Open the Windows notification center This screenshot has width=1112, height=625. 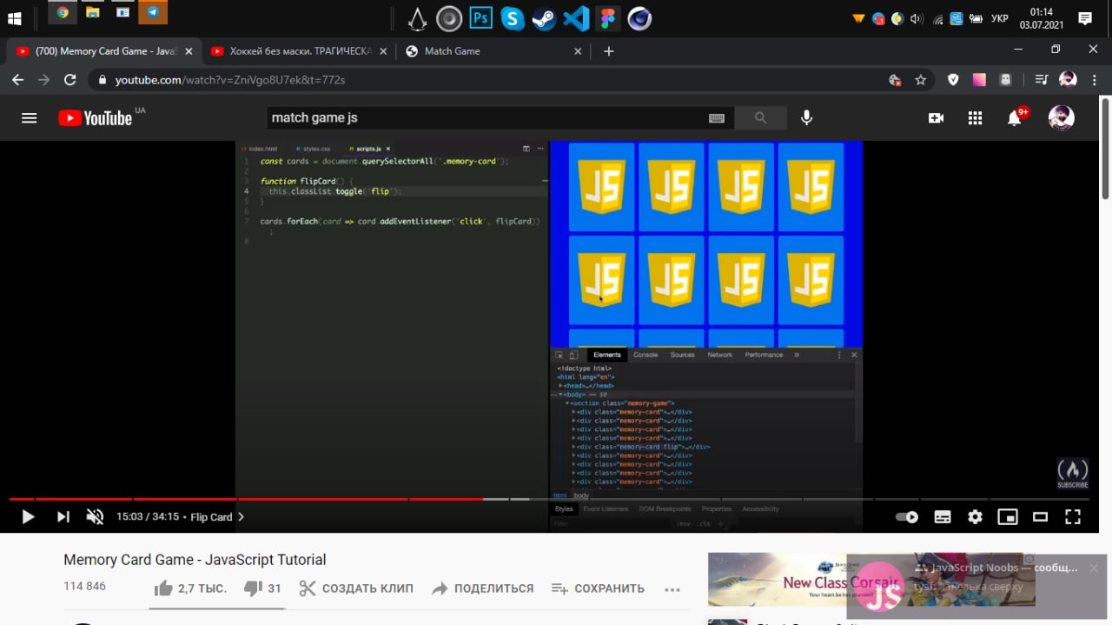tap(1085, 18)
